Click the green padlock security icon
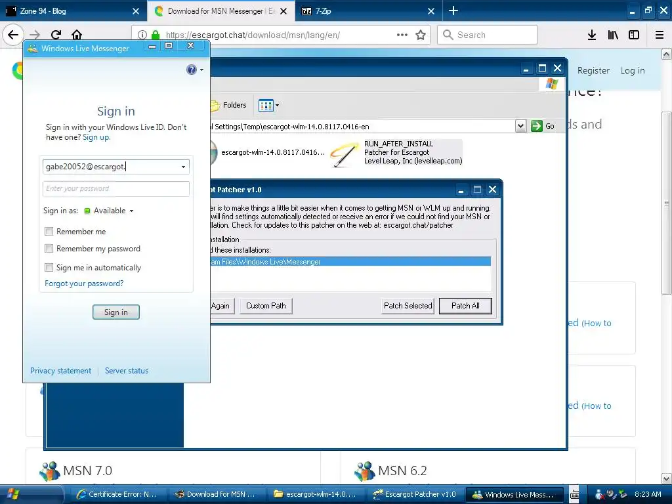 156,35
